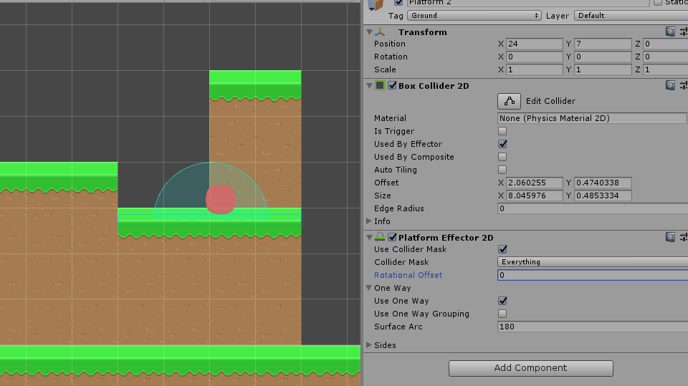The width and height of the screenshot is (688, 386).
Task: Click the Surface Arc value field
Action: (x=592, y=327)
